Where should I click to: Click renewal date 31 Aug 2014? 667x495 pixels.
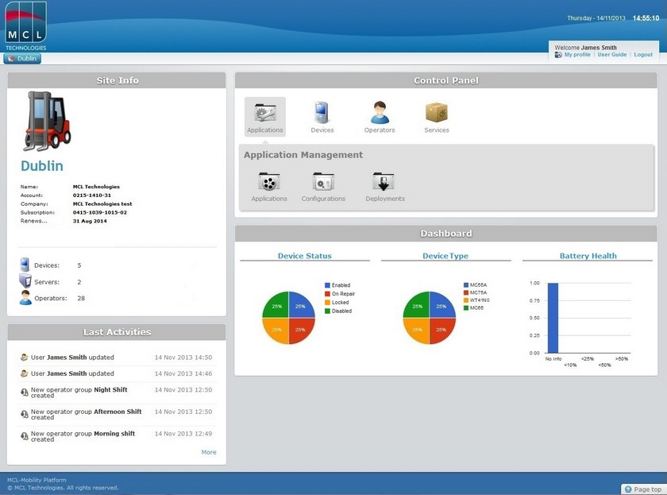coord(89,221)
